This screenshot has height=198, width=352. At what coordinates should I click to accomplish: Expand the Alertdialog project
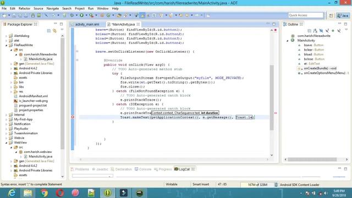point(6,36)
